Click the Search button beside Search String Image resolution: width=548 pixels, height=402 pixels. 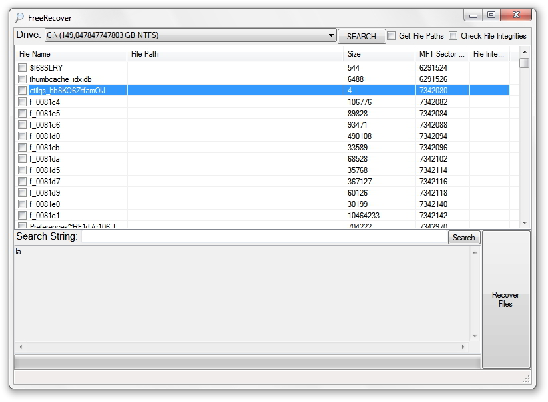464,238
